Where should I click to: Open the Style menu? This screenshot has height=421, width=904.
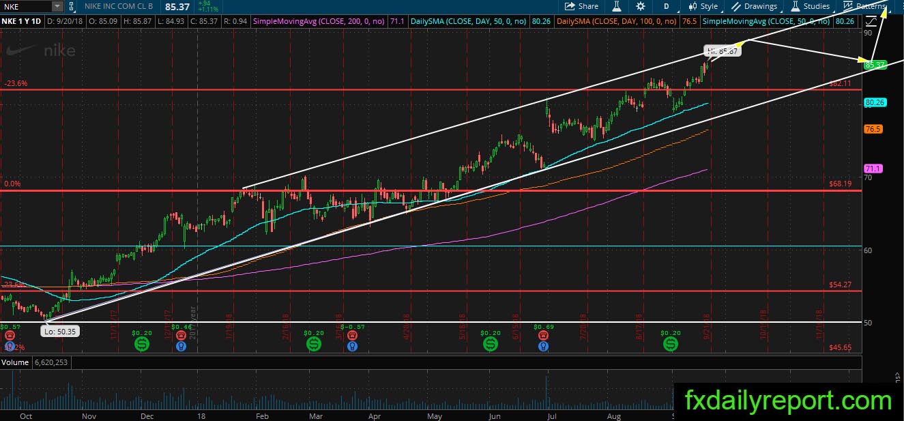pyautogui.click(x=703, y=6)
